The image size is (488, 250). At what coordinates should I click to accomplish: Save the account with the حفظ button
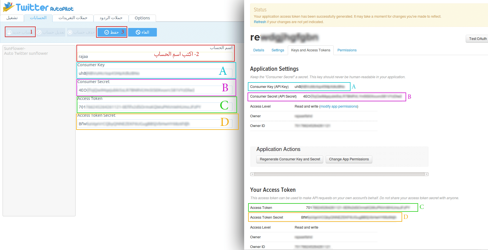point(112,32)
